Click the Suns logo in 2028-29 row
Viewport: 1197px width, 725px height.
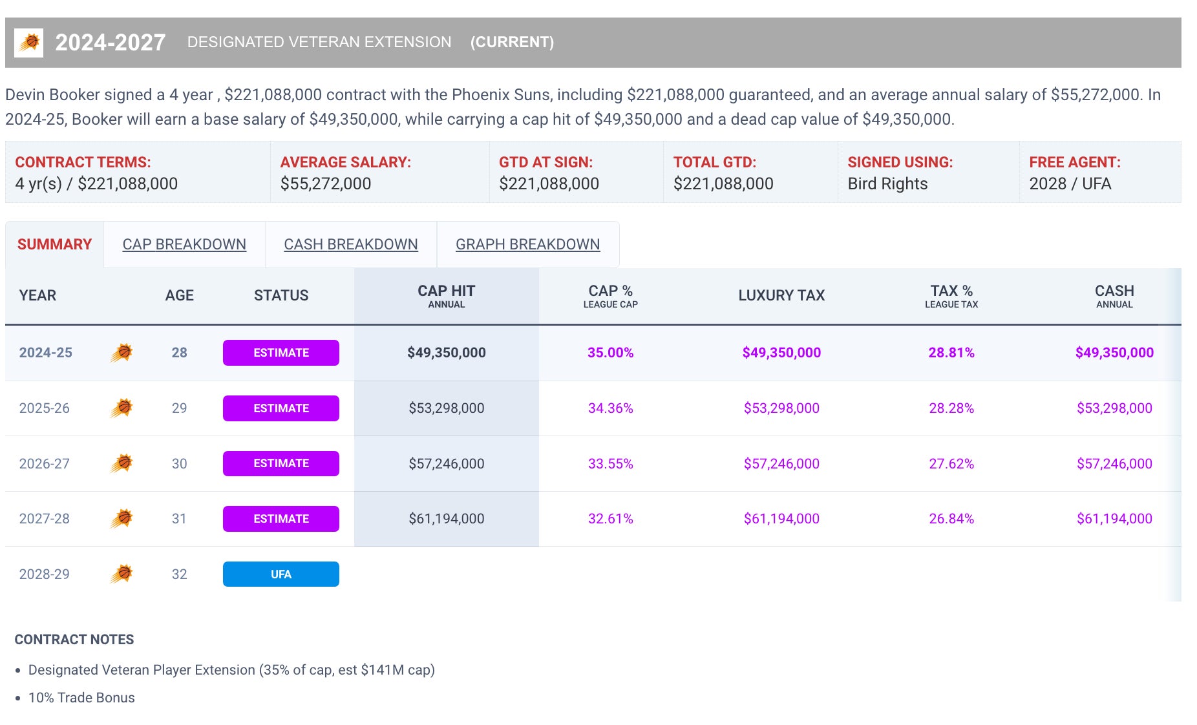tap(122, 574)
